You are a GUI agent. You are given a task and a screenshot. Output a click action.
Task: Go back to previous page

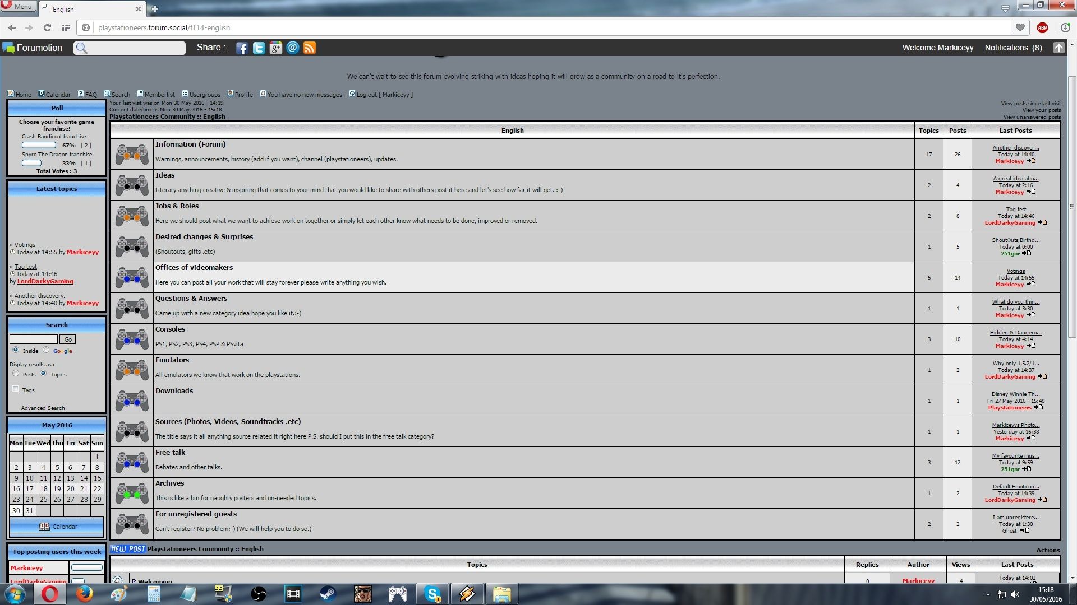point(12,27)
